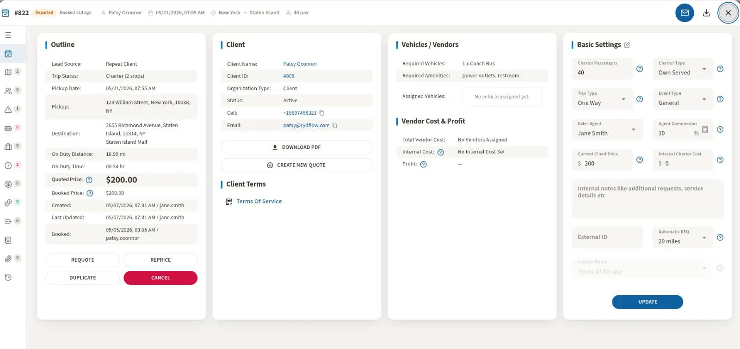Click the Charter Type help icon
740x349 pixels.
[720, 69]
